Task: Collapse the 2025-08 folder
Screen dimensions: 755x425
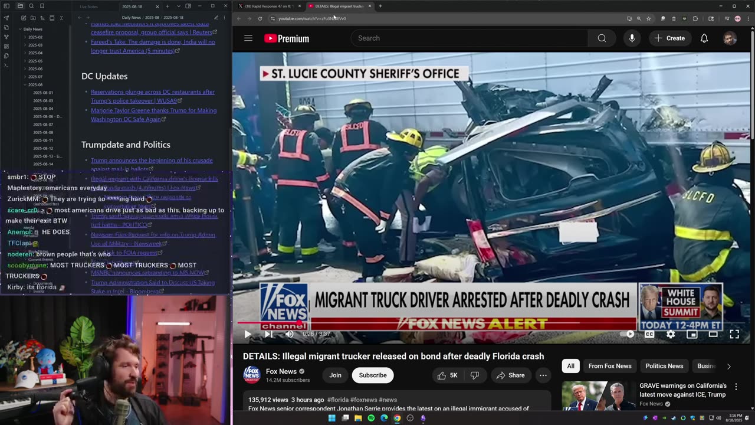Action: point(35,85)
